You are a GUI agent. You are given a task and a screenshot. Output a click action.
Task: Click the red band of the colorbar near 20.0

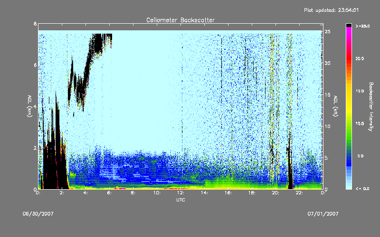click(349, 59)
